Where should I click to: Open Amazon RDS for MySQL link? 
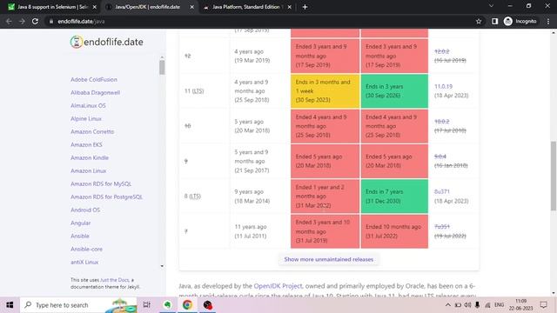pyautogui.click(x=101, y=183)
